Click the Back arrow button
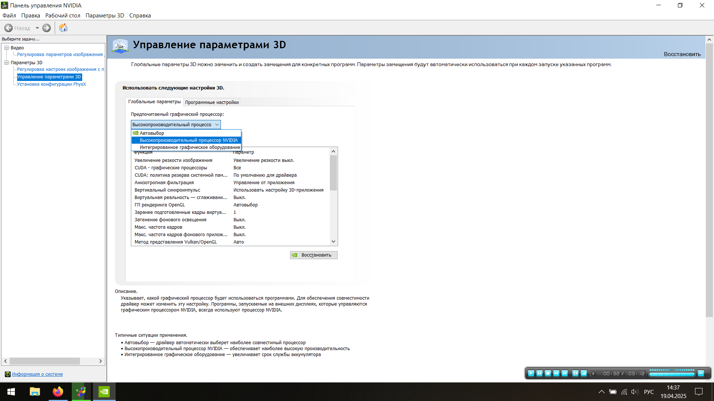714x401 pixels. tap(9, 28)
